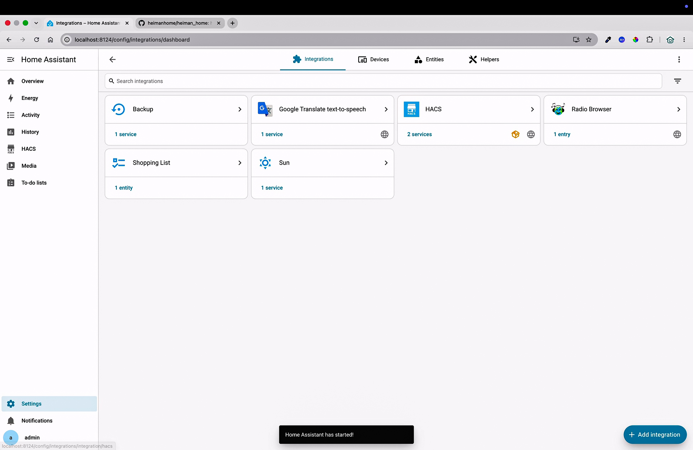Viewport: 693px width, 450px height.
Task: Click the Radio Browser logo
Action: [558, 109]
